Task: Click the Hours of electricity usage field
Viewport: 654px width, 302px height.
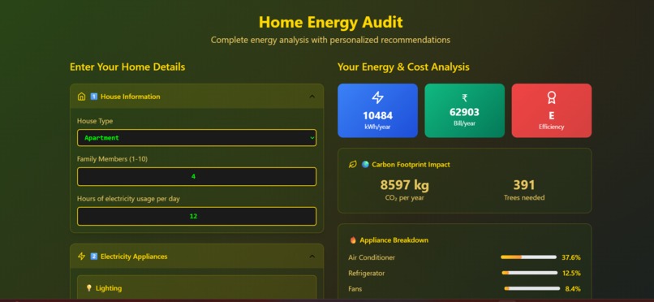Action: tap(196, 216)
